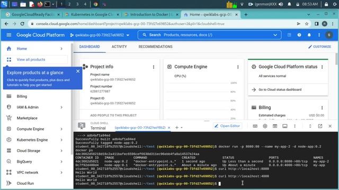Click the Open Editor button

(227, 126)
